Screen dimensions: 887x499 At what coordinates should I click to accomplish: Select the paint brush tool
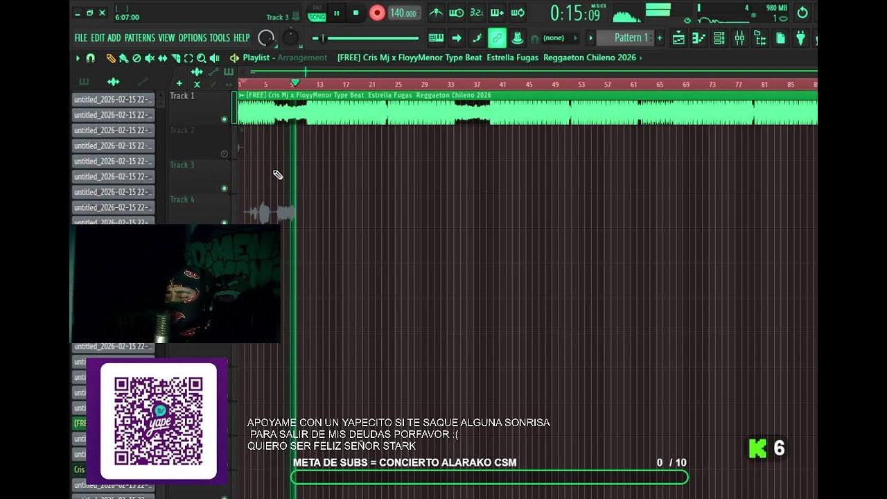click(123, 58)
